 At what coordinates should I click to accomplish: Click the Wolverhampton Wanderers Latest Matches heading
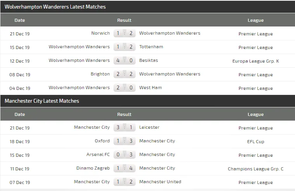coord(55,7)
